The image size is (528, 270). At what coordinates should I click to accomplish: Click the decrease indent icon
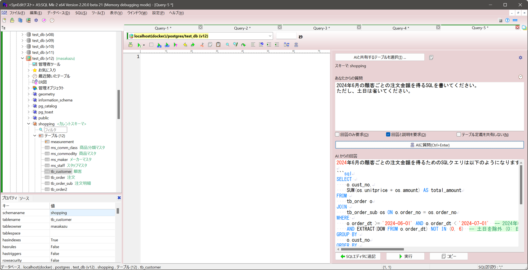[277, 45]
